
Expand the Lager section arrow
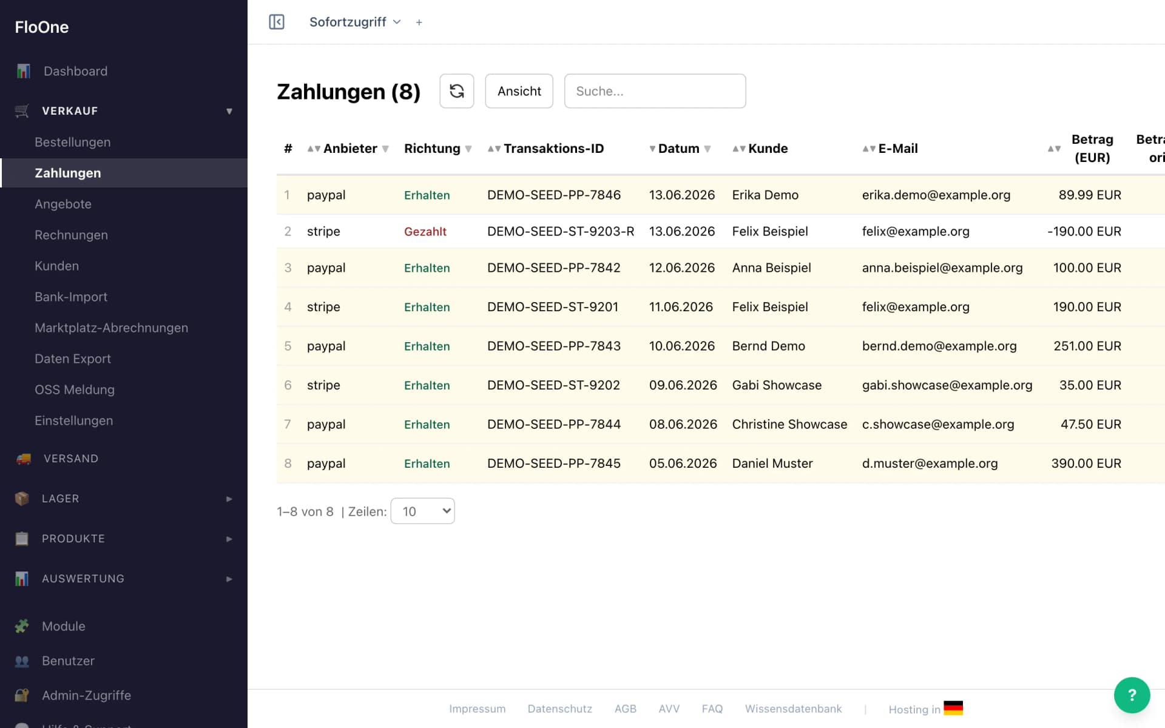[x=229, y=499]
